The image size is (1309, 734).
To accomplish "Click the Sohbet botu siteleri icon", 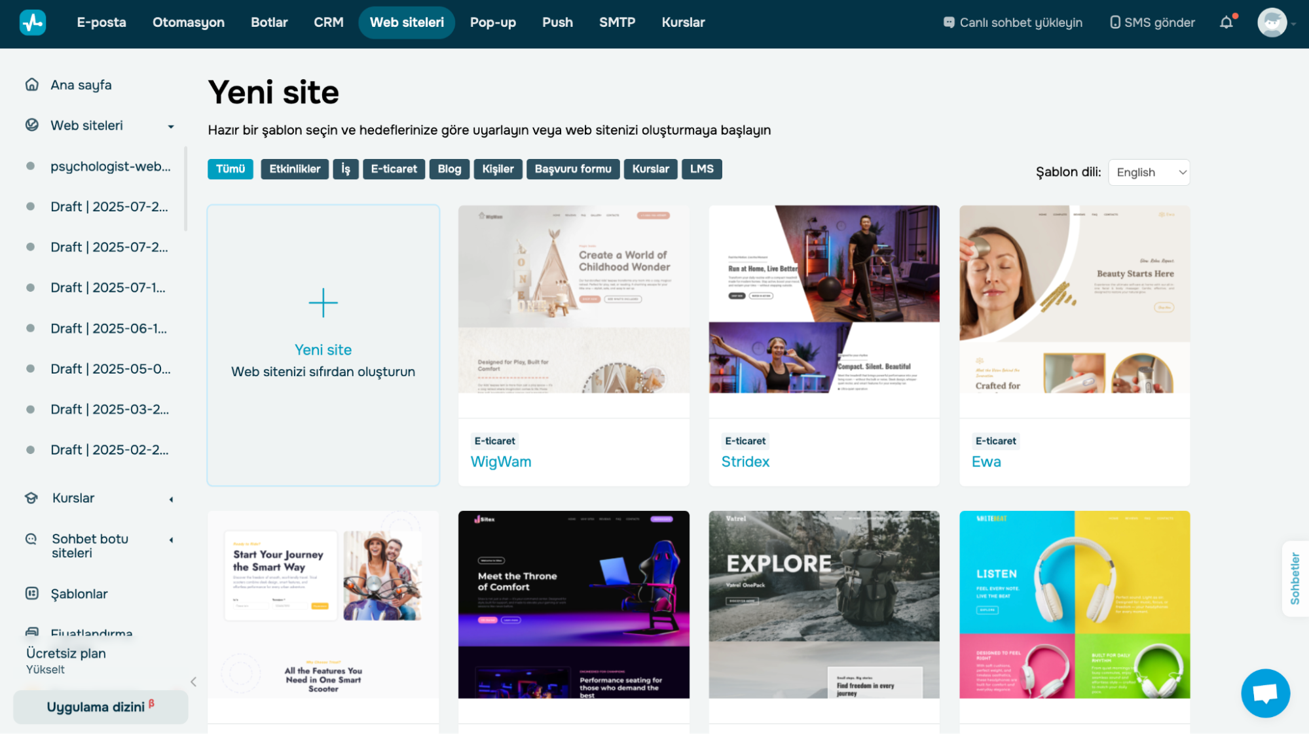I will pos(31,538).
